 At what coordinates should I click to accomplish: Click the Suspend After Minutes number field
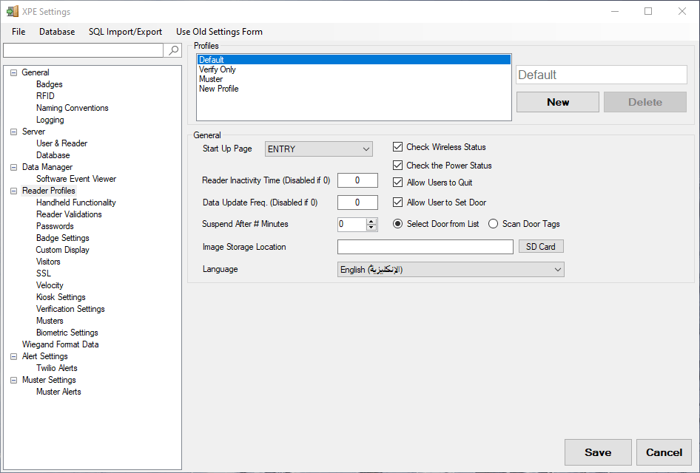pos(352,224)
